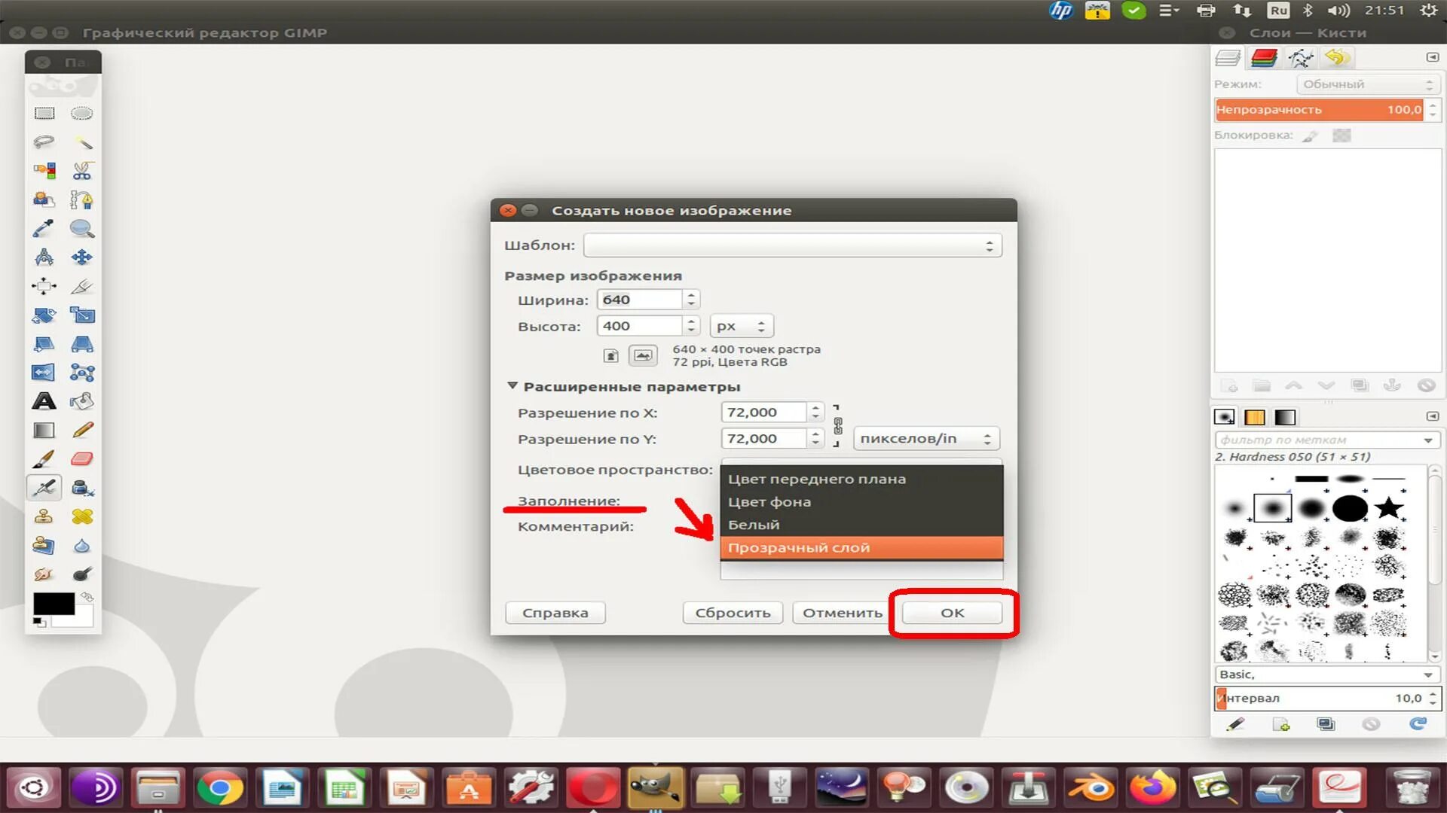The width and height of the screenshot is (1447, 813).
Task: Click the Справка help button
Action: (555, 613)
